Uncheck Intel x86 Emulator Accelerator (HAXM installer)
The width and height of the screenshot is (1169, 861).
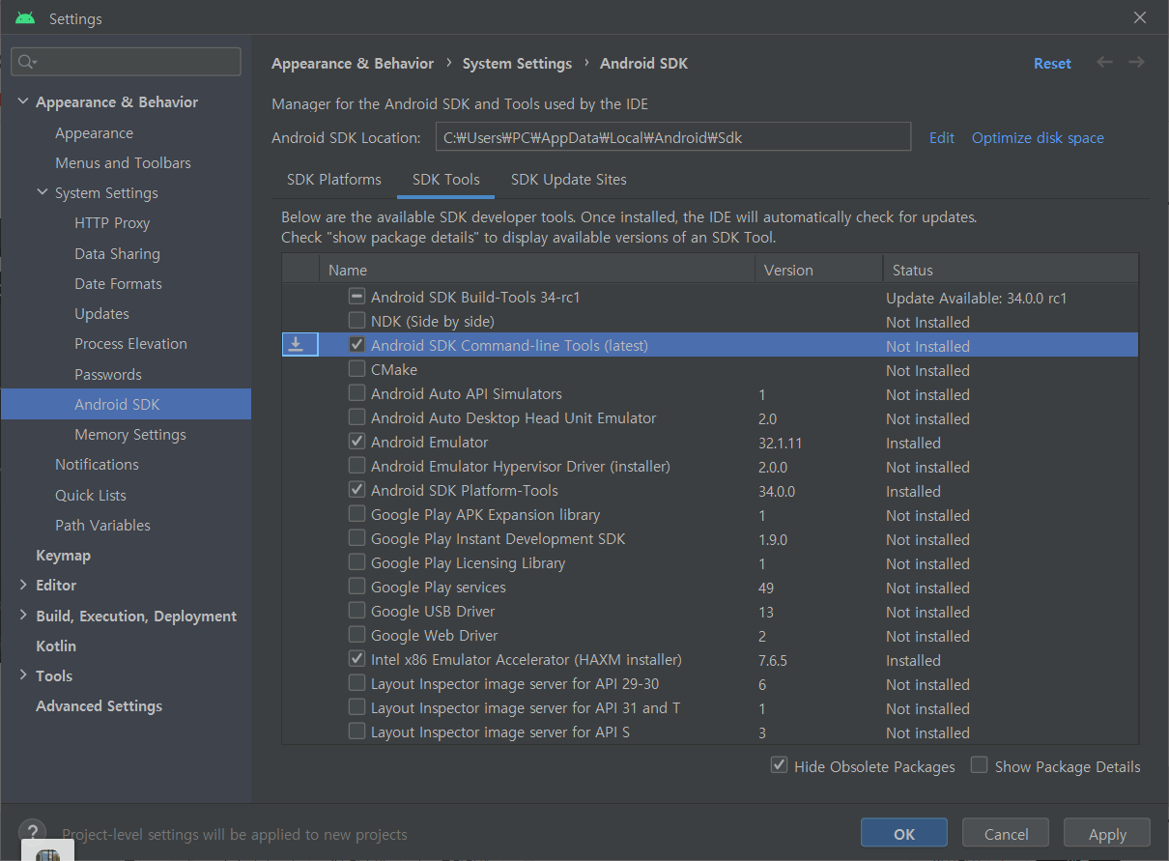[356, 659]
